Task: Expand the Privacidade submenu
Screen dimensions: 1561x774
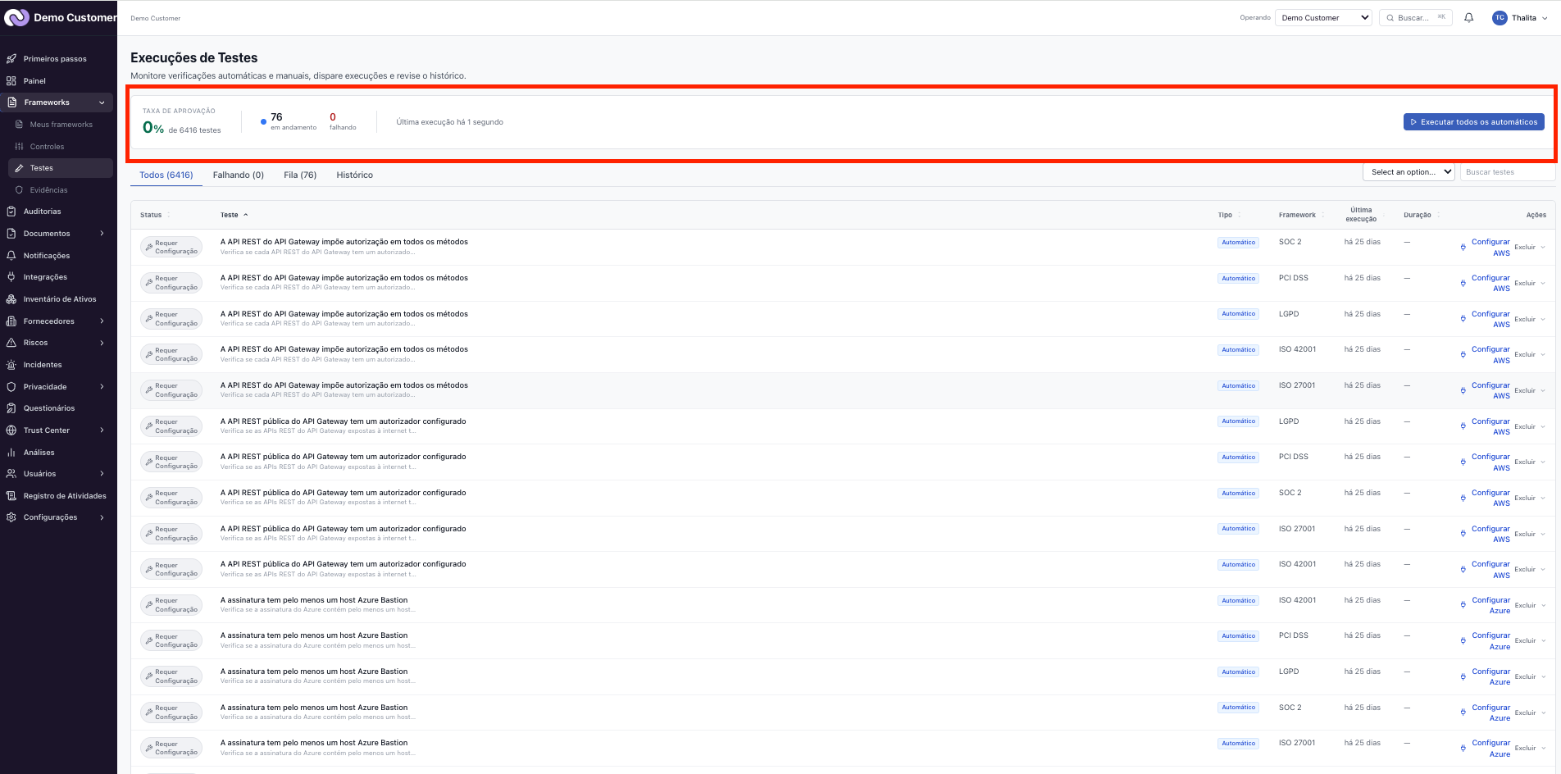Action: [x=102, y=387]
